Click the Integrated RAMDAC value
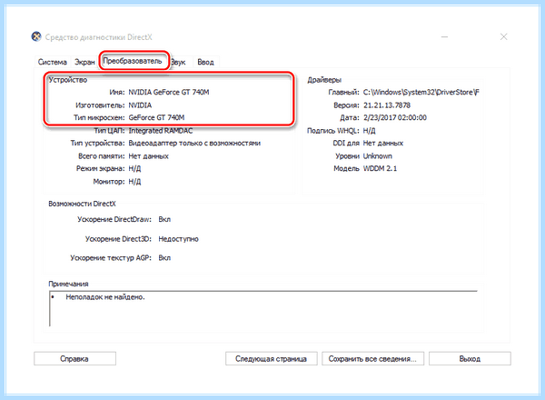Image resolution: width=545 pixels, height=400 pixels. 161,131
